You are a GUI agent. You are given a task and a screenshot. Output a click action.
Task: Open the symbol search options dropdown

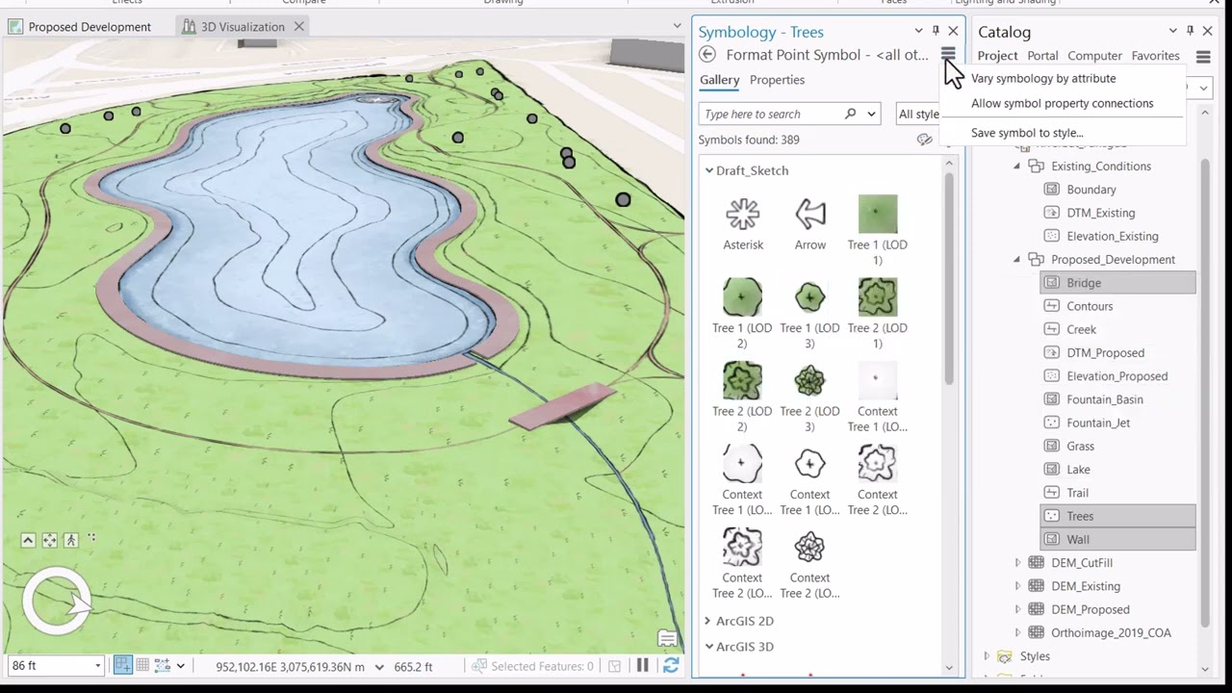coord(871,114)
